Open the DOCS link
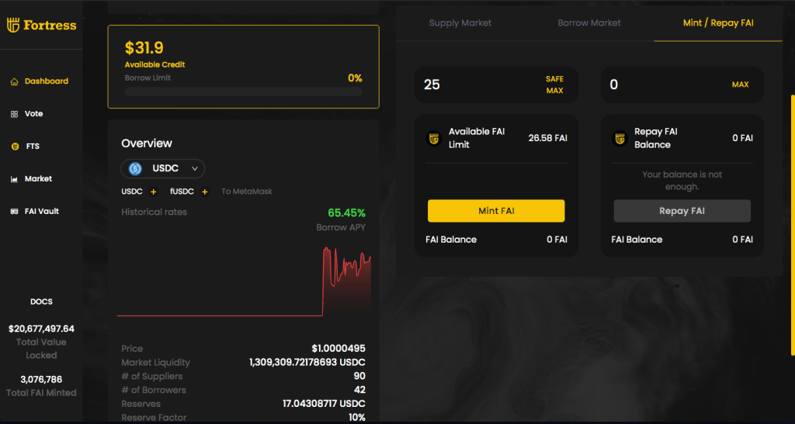This screenshot has width=795, height=424. 41,302
